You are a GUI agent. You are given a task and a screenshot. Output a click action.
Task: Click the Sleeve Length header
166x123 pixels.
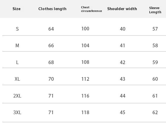(x=155, y=10)
